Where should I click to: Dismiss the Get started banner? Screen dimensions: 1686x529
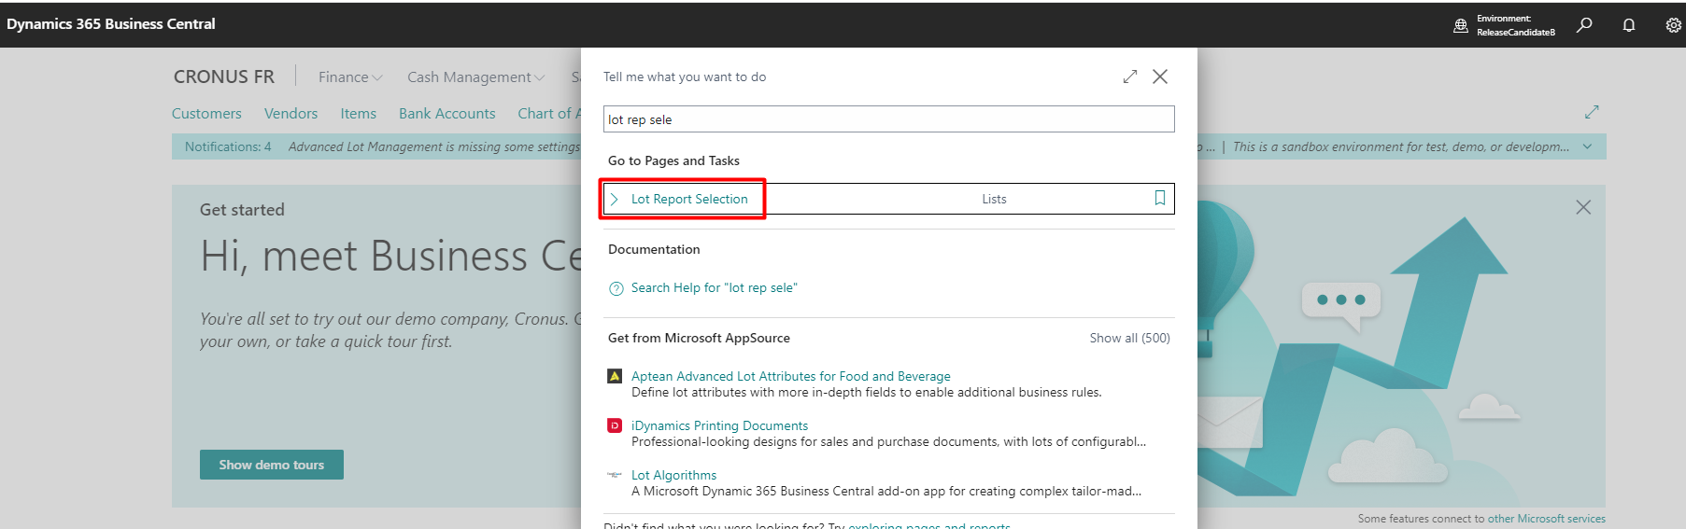point(1583,207)
